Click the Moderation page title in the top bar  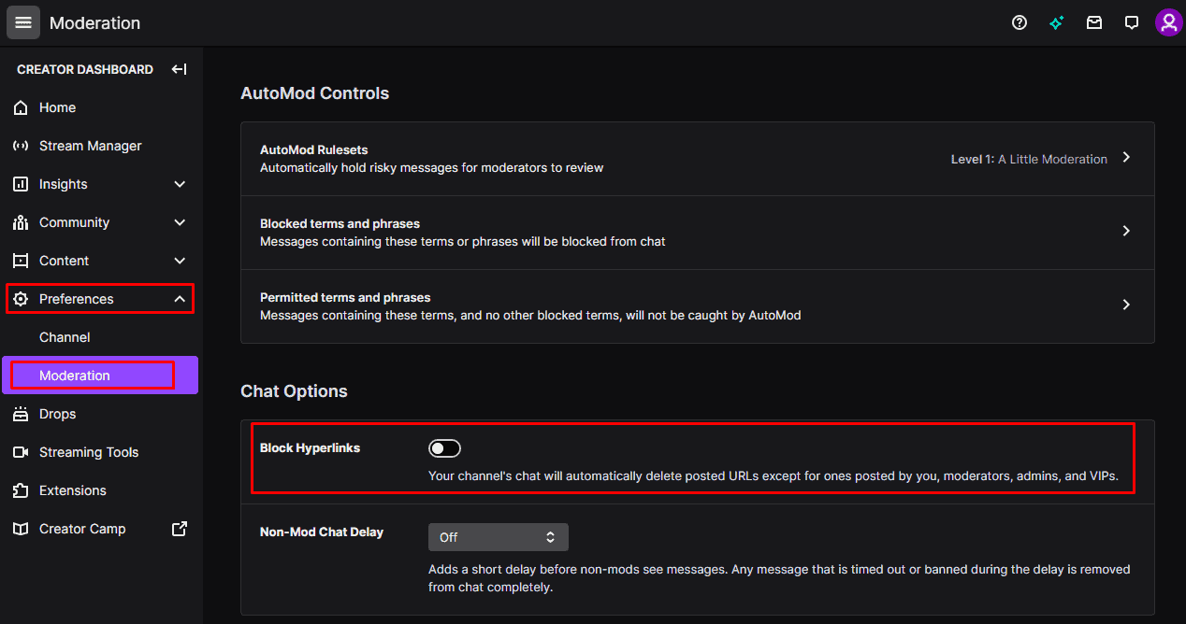[95, 23]
